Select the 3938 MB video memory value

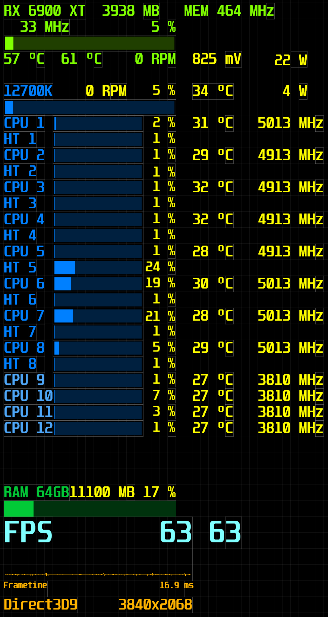point(131,11)
